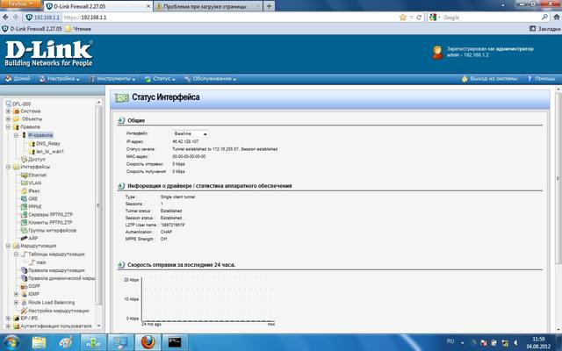The height and width of the screenshot is (351, 562).
Task: Open a new browser tab
Action: click(x=270, y=6)
